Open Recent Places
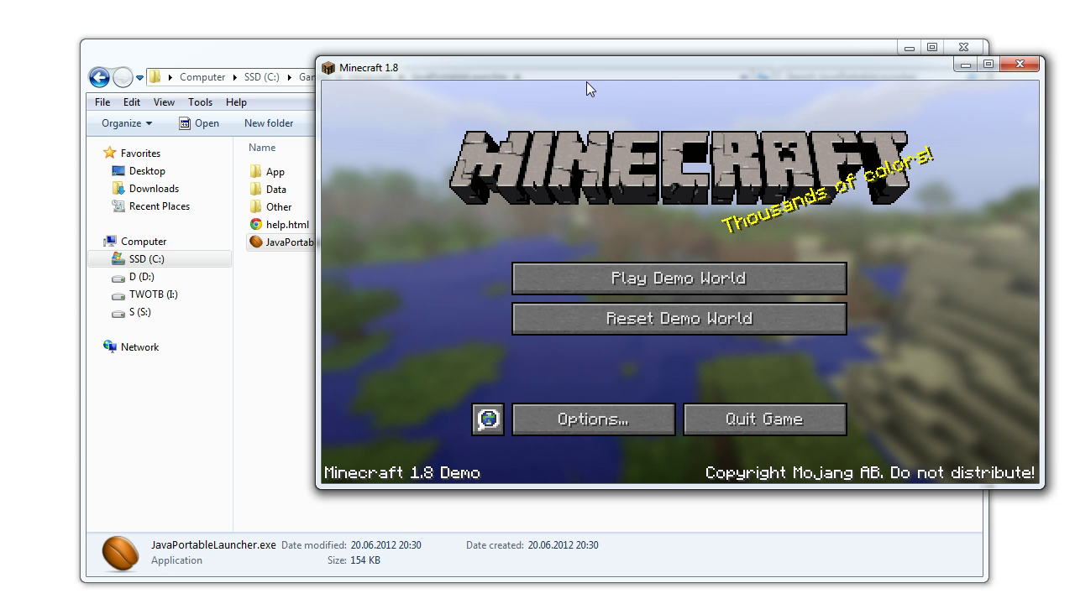This screenshot has height=604, width=1075. coord(158,206)
